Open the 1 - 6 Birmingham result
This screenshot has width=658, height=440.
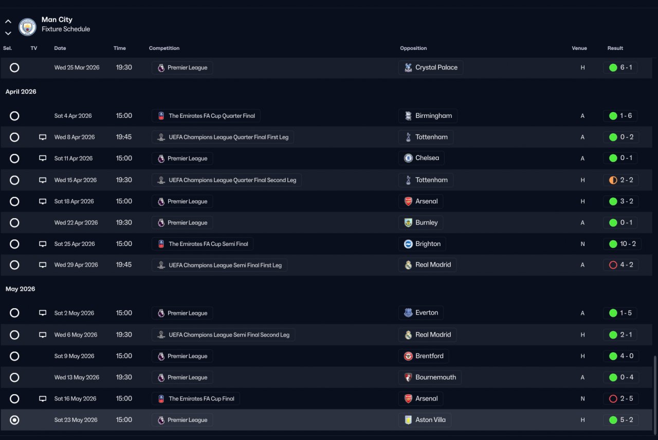[x=620, y=116]
